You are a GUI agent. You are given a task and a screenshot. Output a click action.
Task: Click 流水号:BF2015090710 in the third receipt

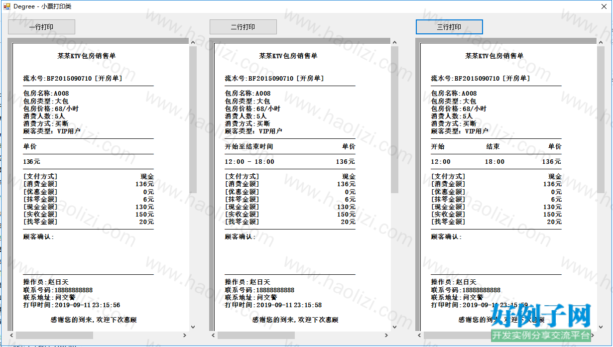(465, 79)
